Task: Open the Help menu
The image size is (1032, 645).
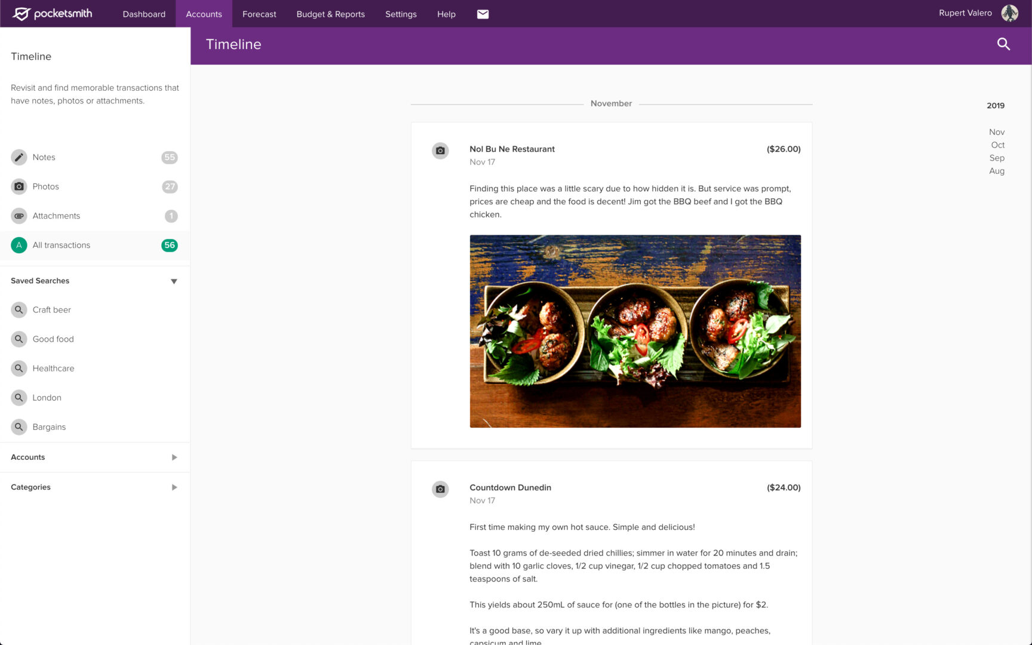Action: 446,14
